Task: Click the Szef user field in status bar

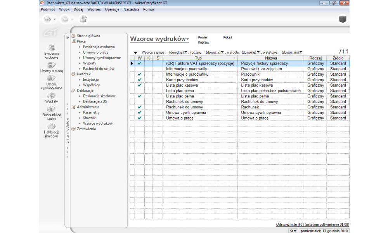Action: pos(293,231)
